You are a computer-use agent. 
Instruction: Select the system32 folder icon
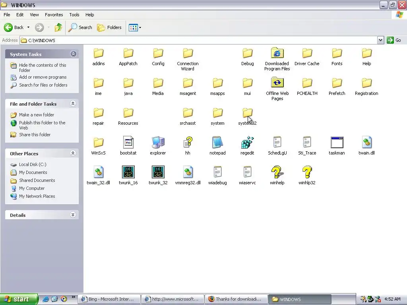247,113
